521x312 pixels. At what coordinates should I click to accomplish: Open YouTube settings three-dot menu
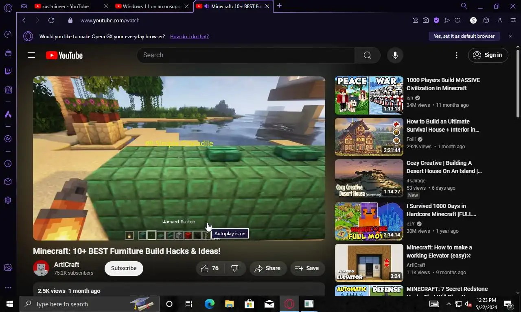pos(457,55)
